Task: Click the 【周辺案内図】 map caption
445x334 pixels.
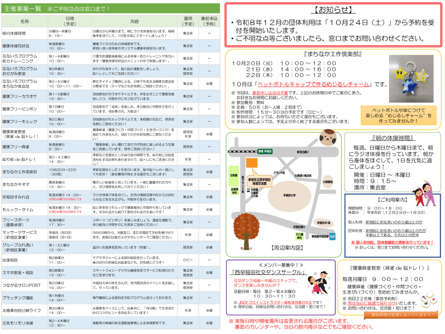Action: pos(287,247)
